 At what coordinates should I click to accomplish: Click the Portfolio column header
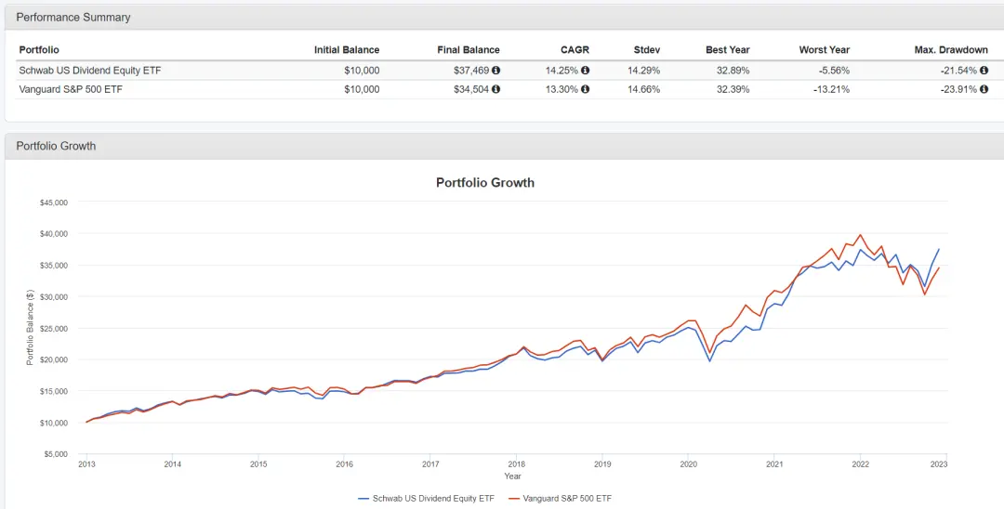tap(39, 50)
